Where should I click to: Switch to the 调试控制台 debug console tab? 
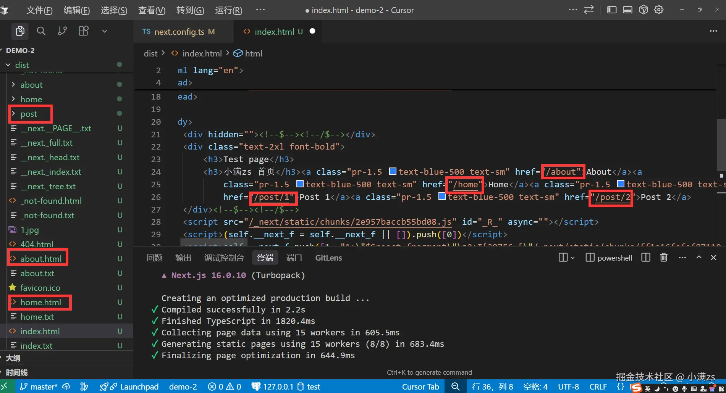(x=224, y=258)
